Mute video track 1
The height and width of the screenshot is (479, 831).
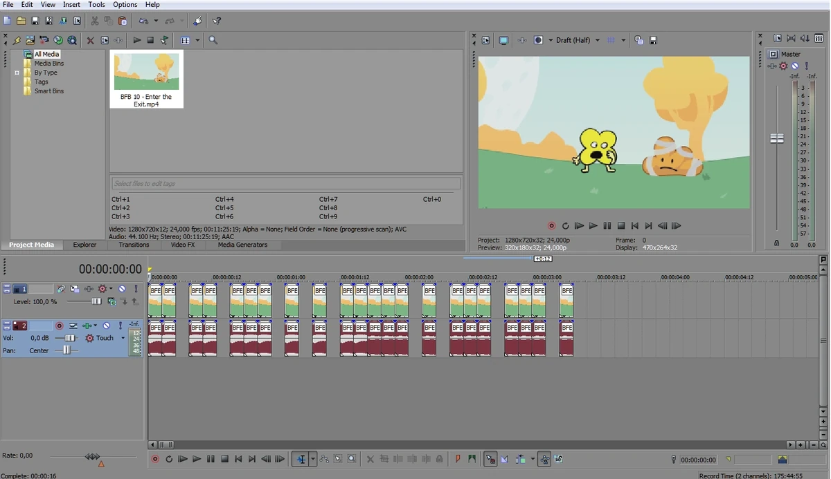(x=122, y=289)
